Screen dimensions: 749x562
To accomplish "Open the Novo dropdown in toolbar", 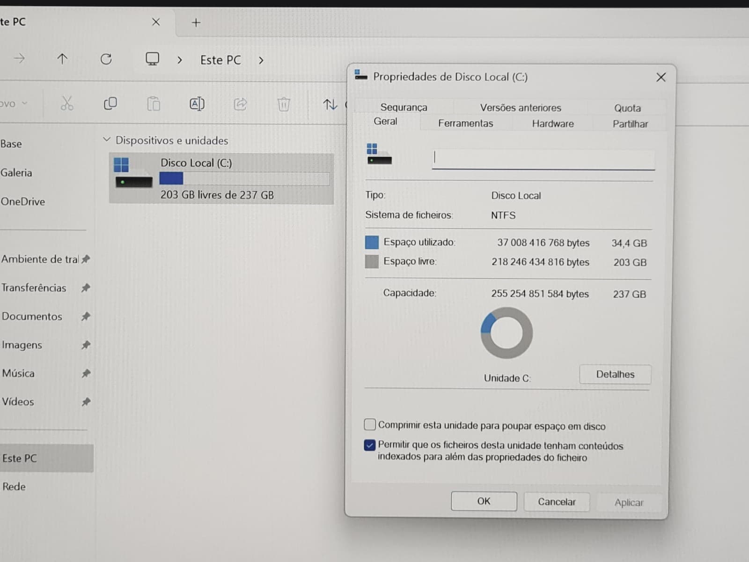I will (x=14, y=104).
